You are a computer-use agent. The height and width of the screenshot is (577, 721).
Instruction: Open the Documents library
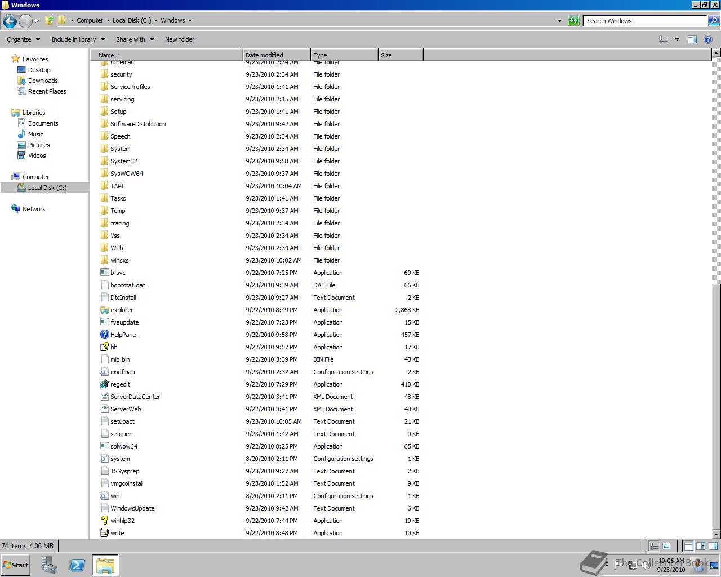[x=43, y=123]
